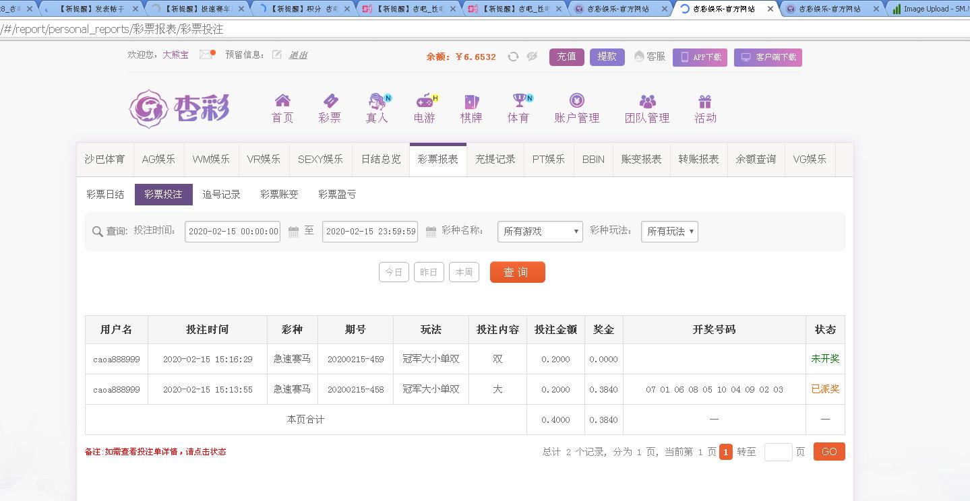Click 已派奖 status link
970x501 pixels.
click(825, 389)
